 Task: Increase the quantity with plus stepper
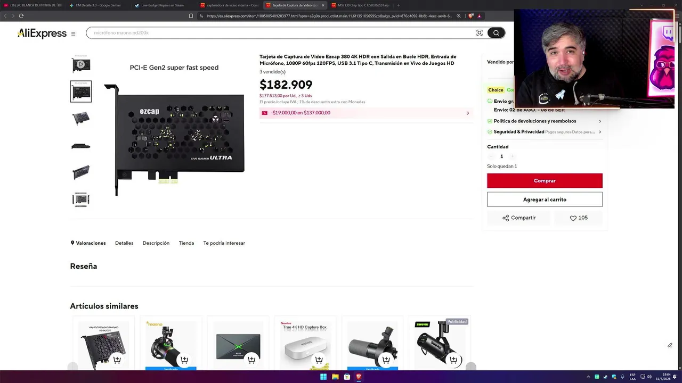coord(512,156)
